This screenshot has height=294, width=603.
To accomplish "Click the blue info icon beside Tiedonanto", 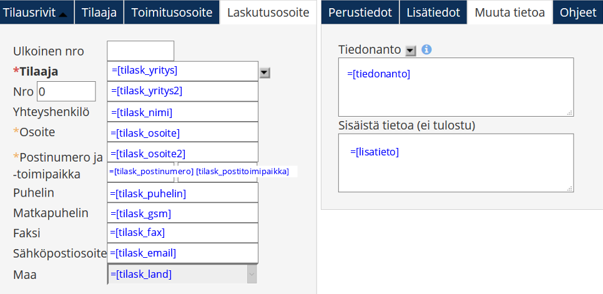I will [x=427, y=49].
